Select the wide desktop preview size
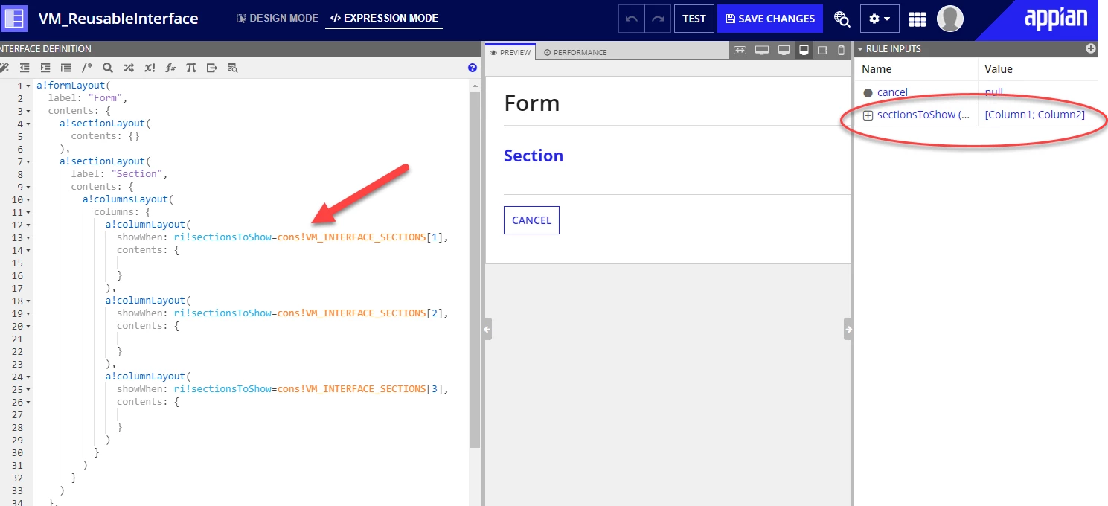Viewport: 1108px width, 506px height. point(761,50)
